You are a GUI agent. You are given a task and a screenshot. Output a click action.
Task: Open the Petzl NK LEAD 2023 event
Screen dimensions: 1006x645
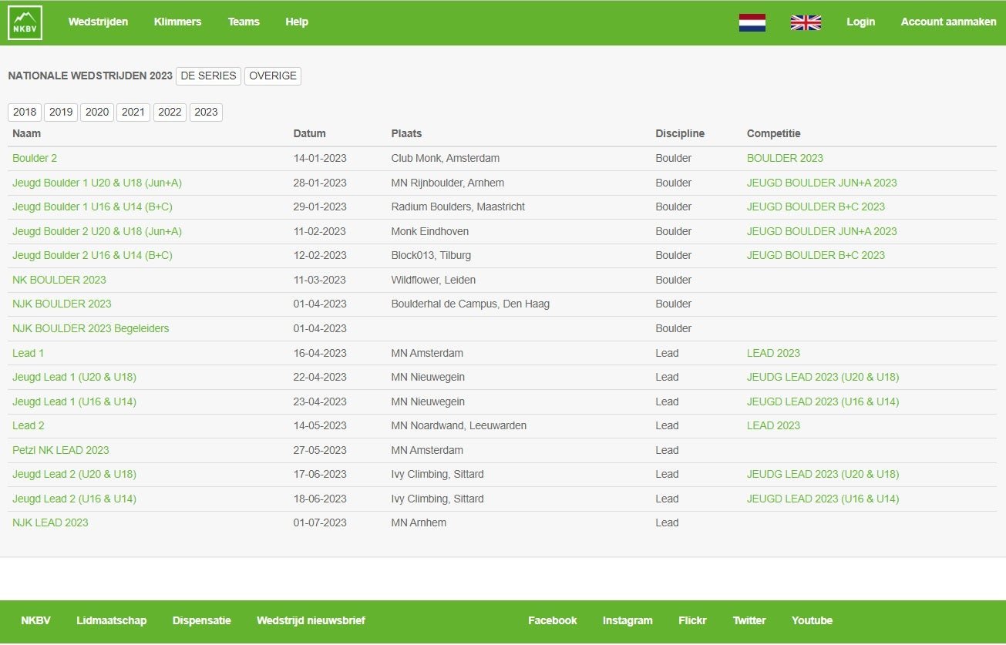(x=61, y=450)
